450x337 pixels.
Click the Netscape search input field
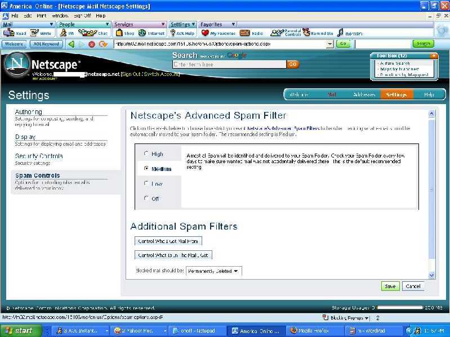229,65
